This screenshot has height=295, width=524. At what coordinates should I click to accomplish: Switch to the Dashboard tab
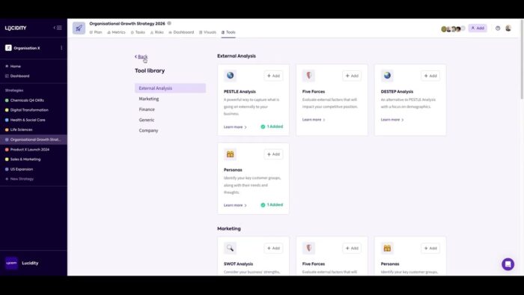pyautogui.click(x=181, y=32)
